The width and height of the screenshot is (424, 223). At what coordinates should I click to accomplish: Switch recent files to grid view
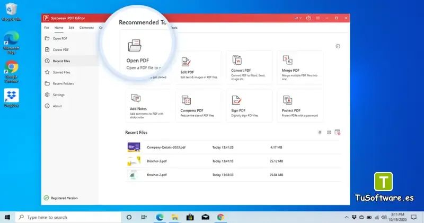[329, 132]
